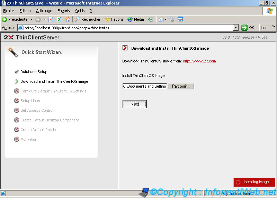Click the red X icon beside Configure Default
This screenshot has height=198, width=277.
tap(17, 91)
